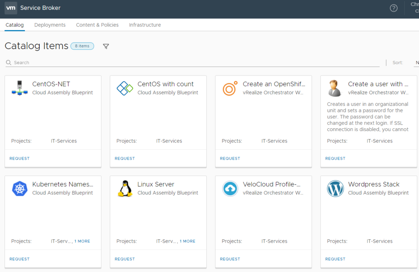Click the Kubernetes Names... title

63,184
